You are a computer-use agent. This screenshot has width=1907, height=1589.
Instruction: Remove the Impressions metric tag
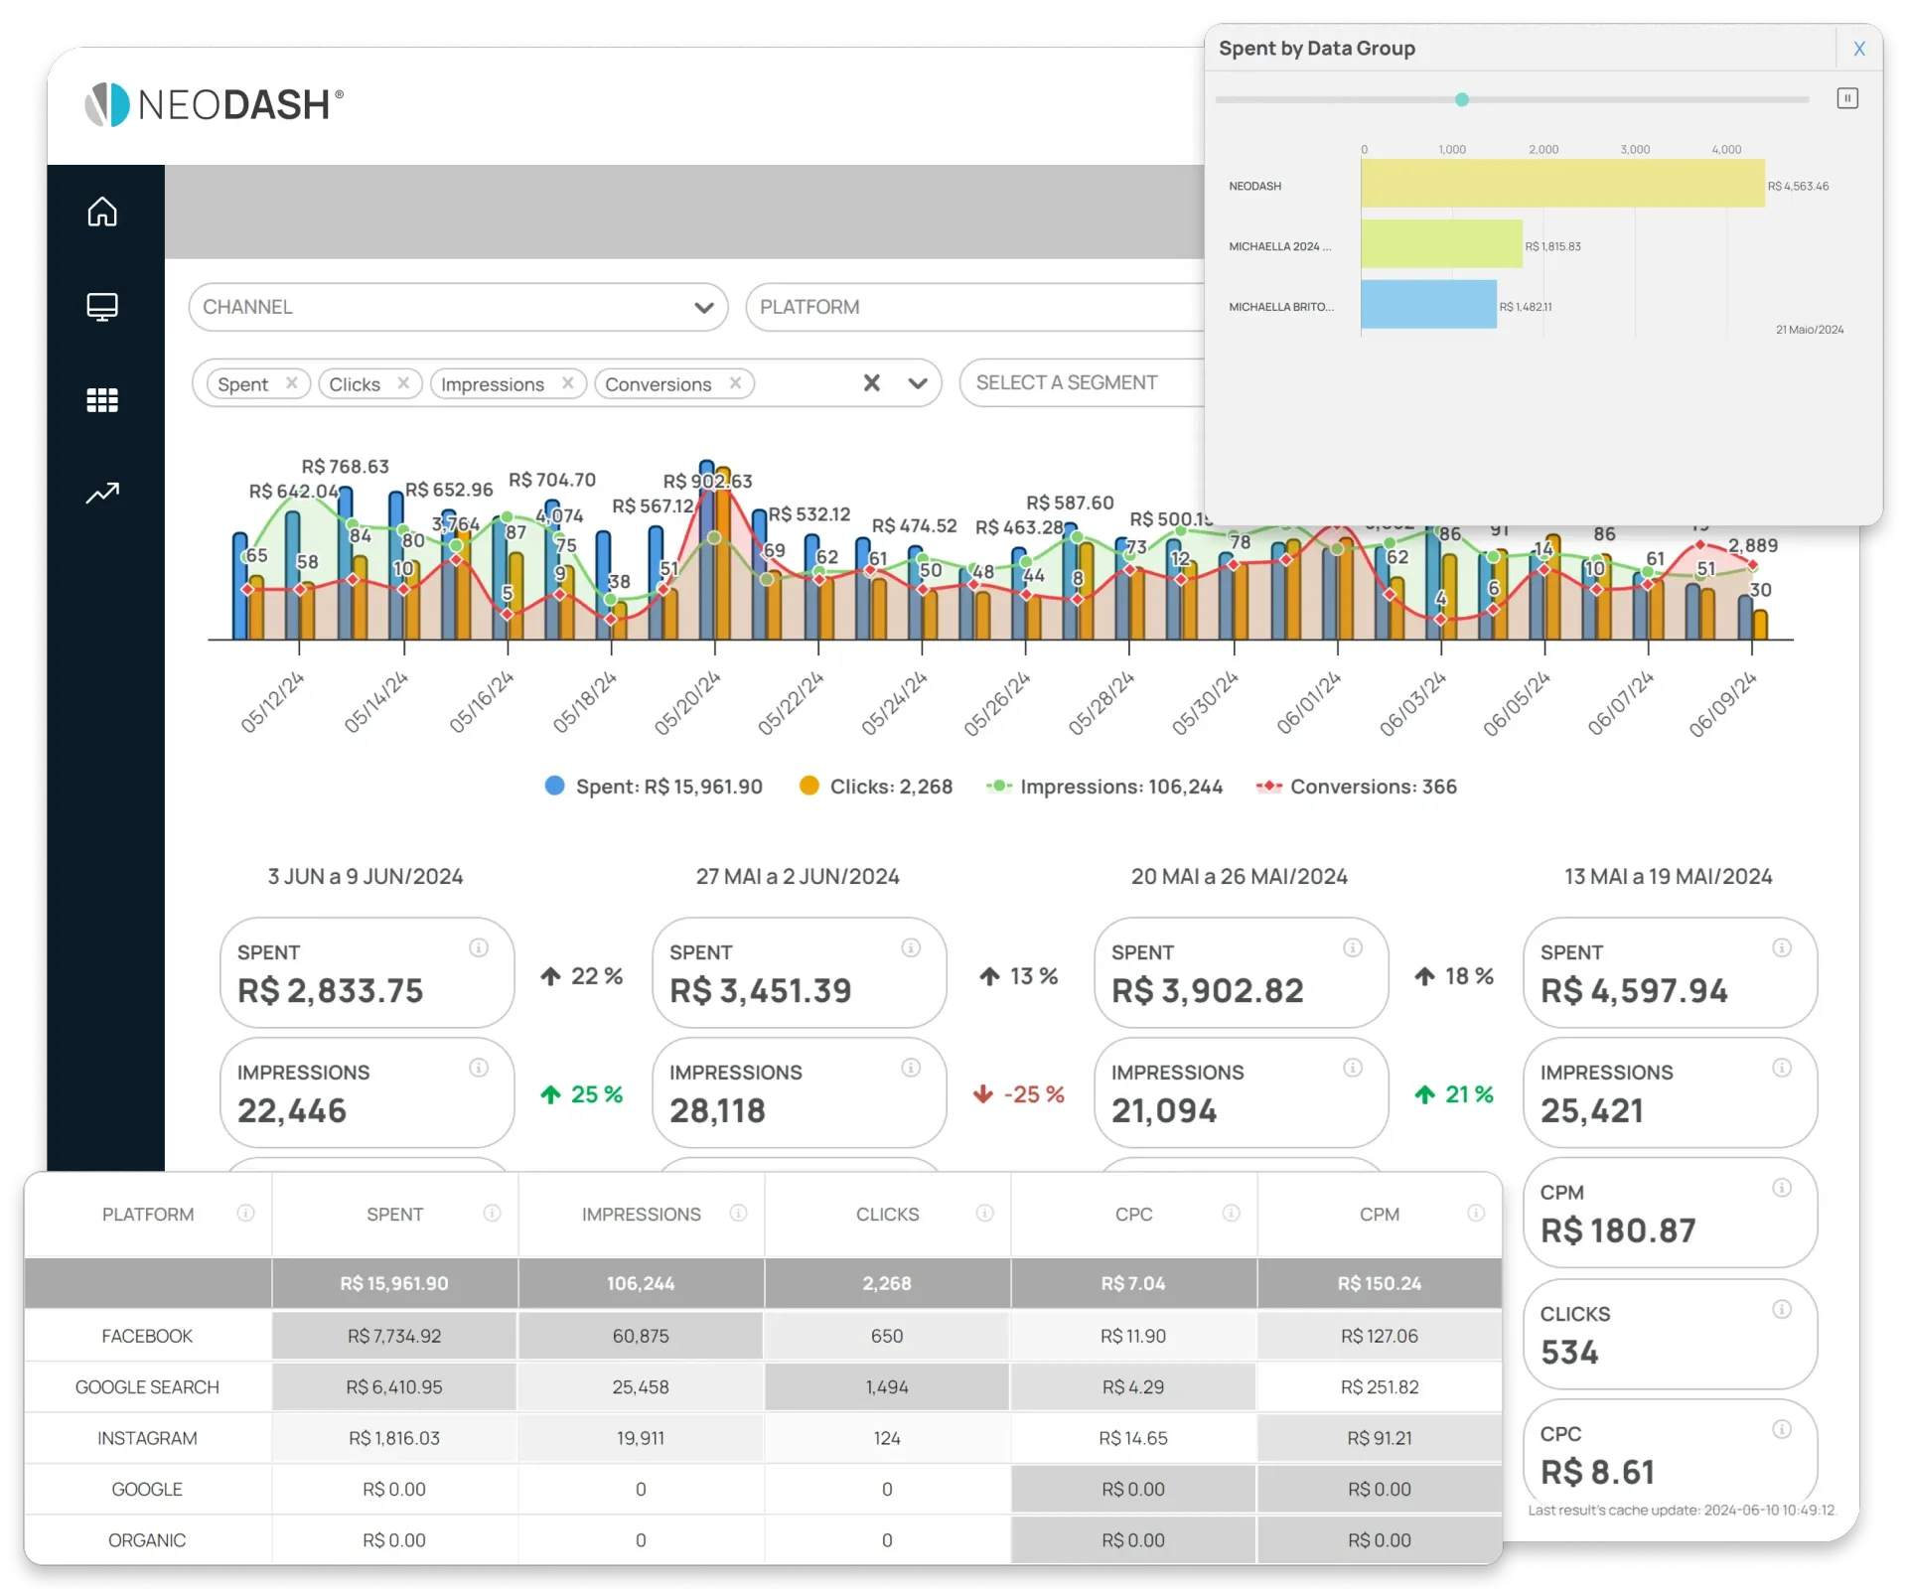point(567,383)
